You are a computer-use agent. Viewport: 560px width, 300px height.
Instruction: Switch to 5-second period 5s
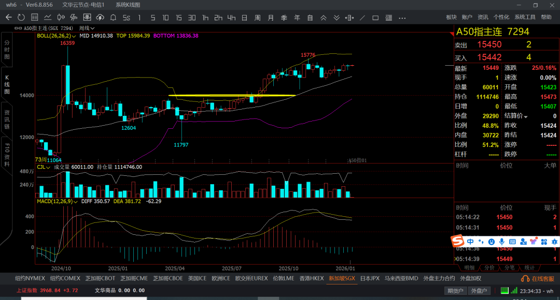(x=127, y=18)
